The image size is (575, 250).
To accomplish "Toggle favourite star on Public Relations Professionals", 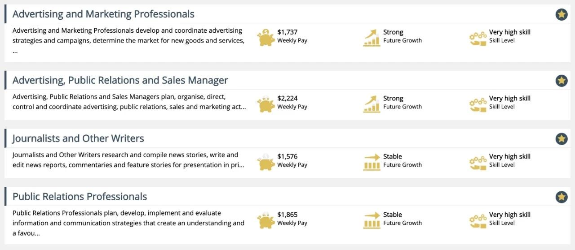I will pos(561,197).
